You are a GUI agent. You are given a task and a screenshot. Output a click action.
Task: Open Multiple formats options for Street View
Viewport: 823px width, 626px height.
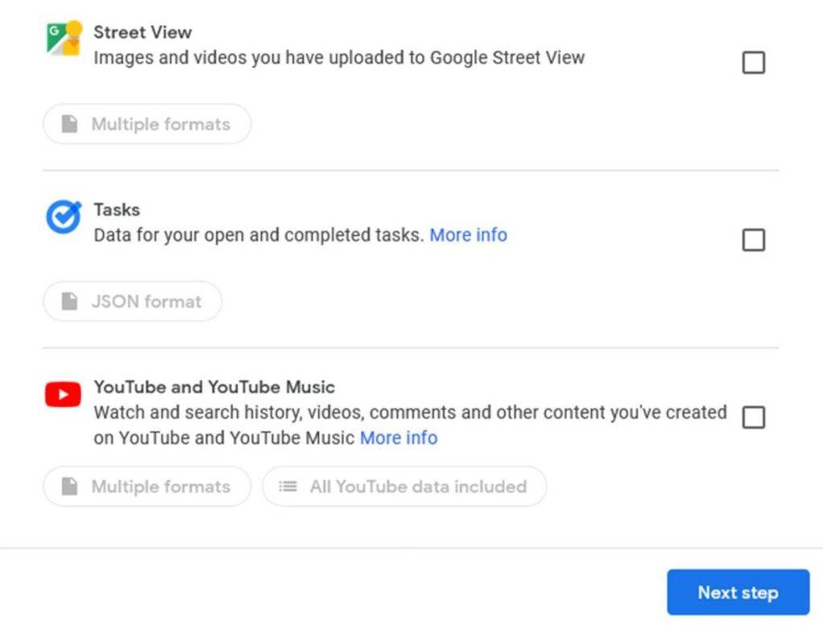147,124
